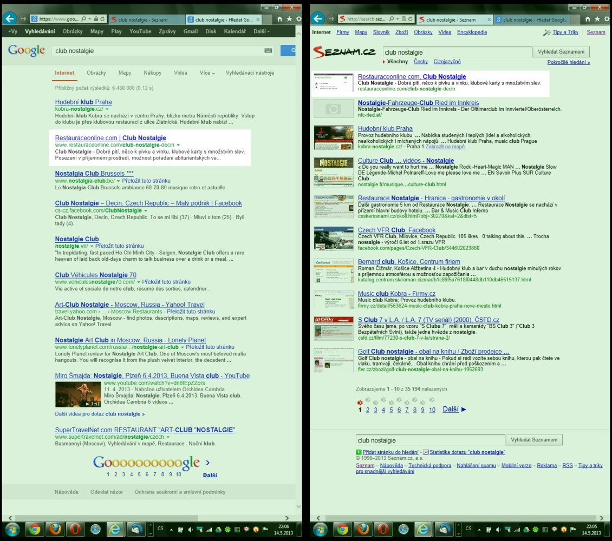
Task: Expand the Více menu under Google search
Action: 207,73
